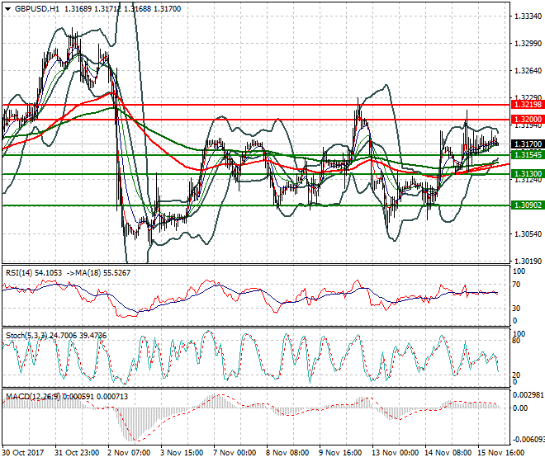
Task: Click the GBPUSD,H1 chart title text
Action: coord(37,9)
